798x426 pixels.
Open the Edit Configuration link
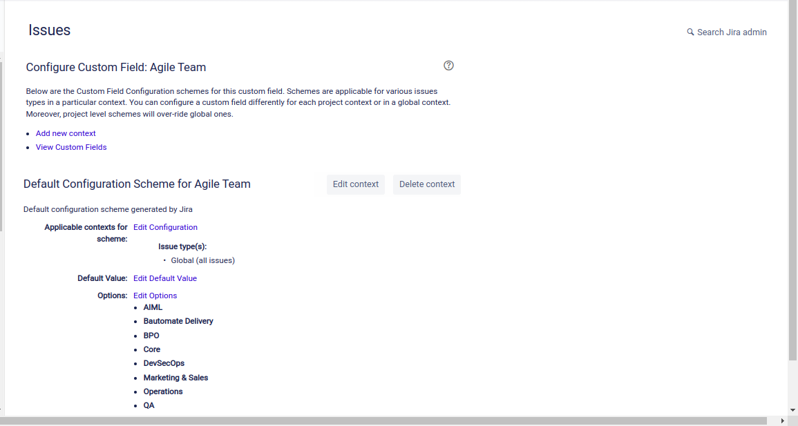click(165, 227)
